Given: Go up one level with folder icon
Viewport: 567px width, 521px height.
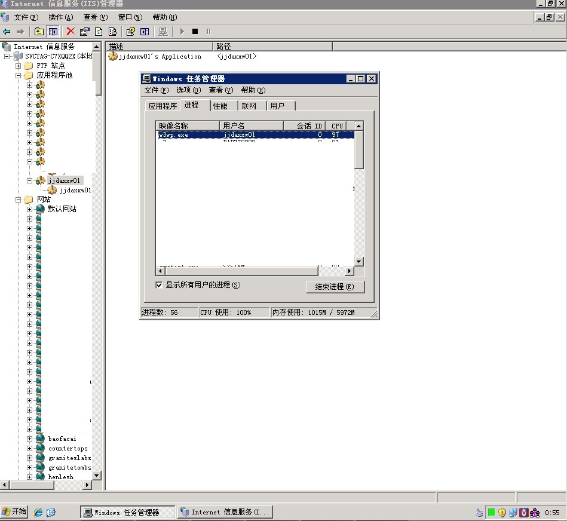Looking at the screenshot, I should point(39,32).
